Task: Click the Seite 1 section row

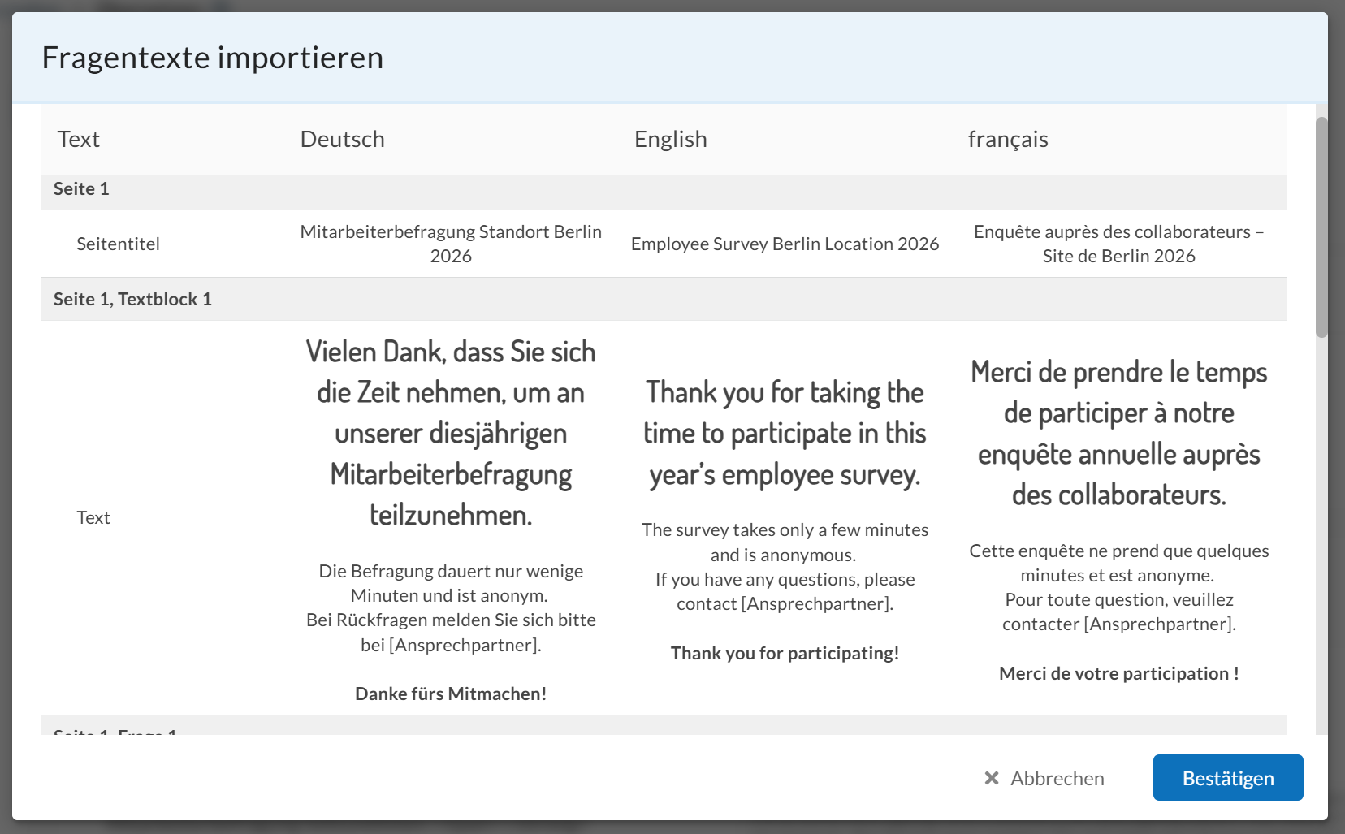Action: (664, 189)
